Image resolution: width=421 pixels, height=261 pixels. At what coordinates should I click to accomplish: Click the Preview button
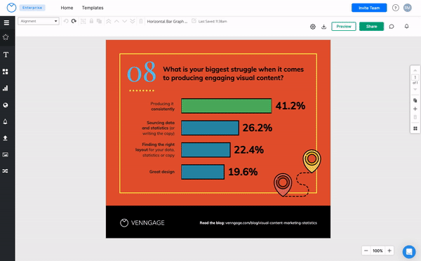tap(344, 27)
